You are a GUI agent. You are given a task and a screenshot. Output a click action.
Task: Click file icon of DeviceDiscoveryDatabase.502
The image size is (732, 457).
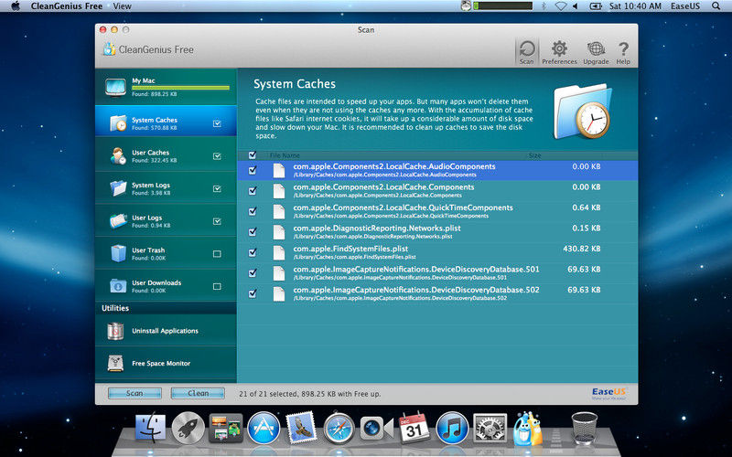click(279, 293)
